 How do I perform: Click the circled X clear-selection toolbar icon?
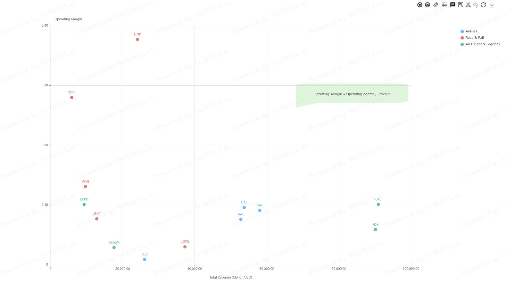(x=427, y=5)
